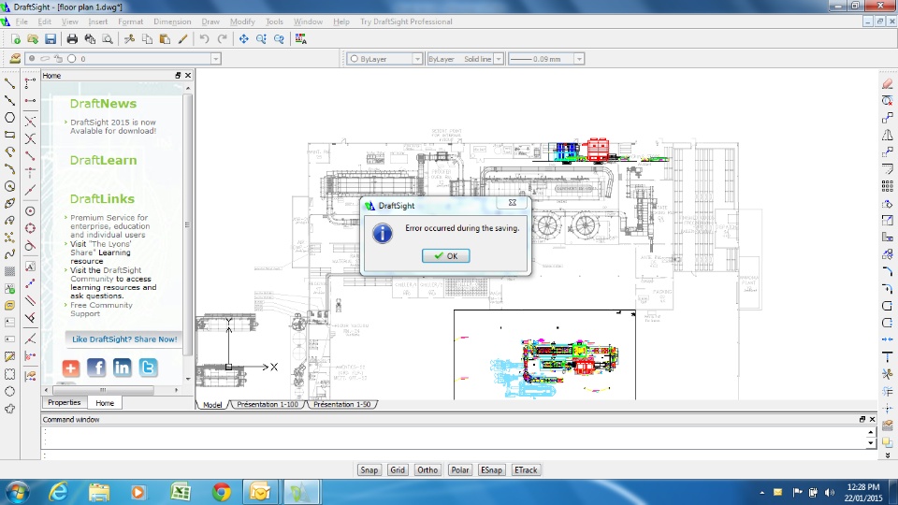Select the Mirror tool on the right toolbar
This screenshot has height=505, width=898.
[x=888, y=135]
